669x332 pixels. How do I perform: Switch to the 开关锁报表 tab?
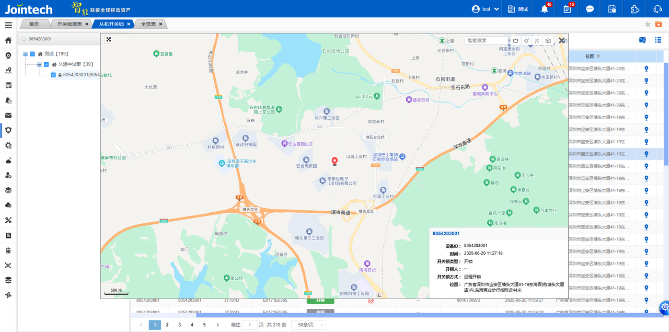[x=69, y=24]
